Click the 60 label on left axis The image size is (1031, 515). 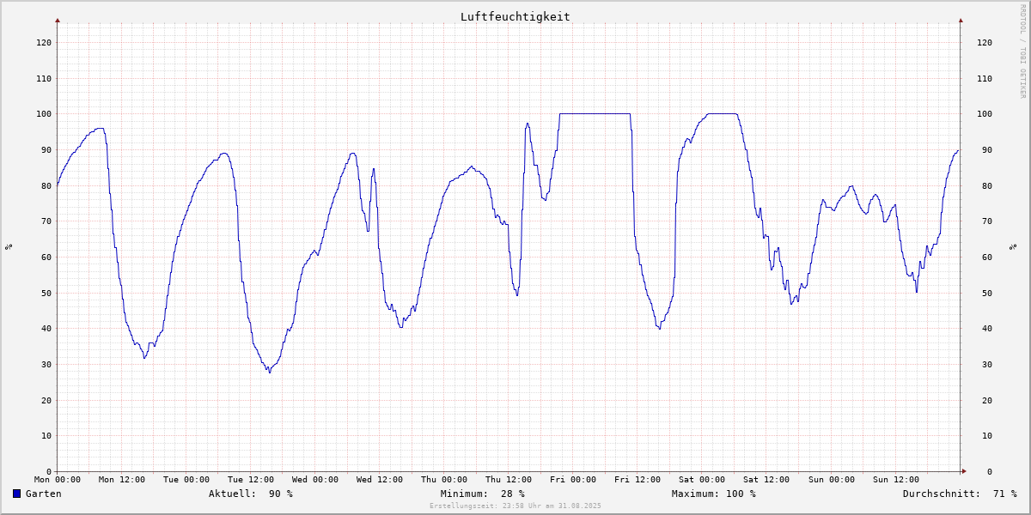click(x=46, y=257)
